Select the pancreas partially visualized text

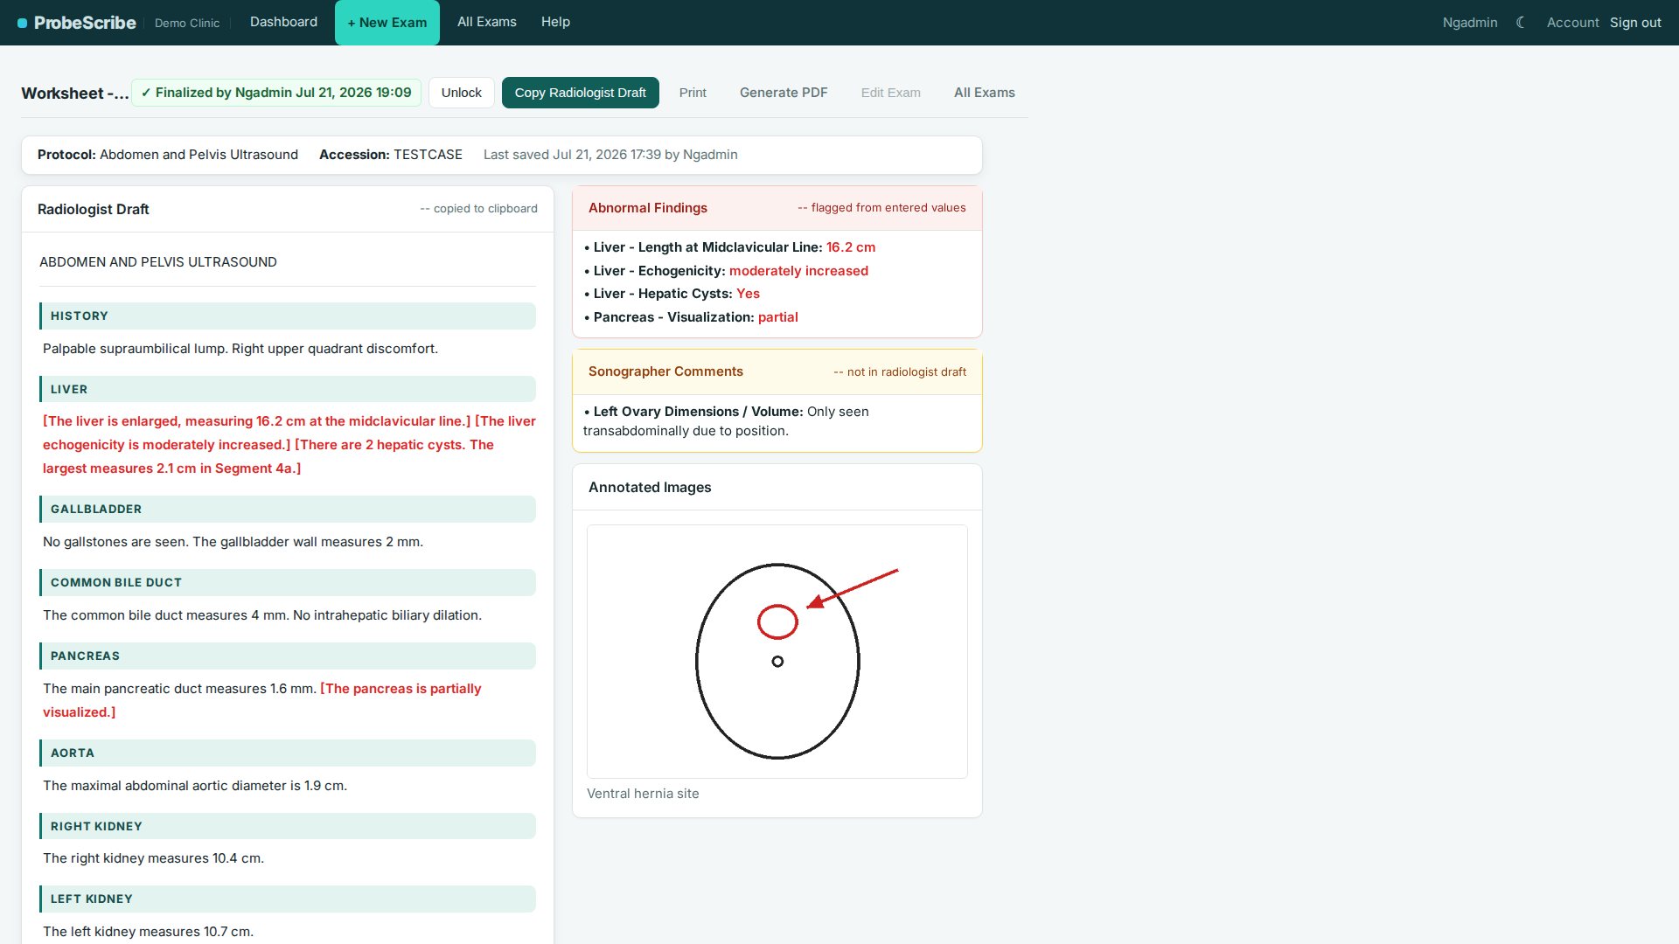262,700
